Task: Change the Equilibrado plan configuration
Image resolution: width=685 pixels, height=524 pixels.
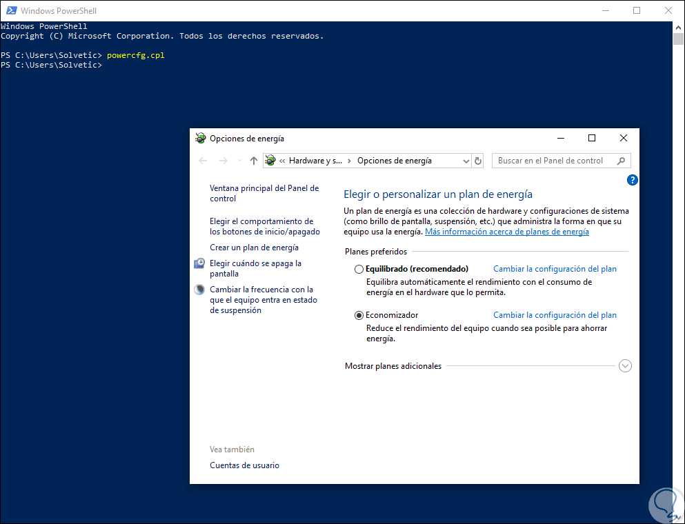Action: point(555,269)
